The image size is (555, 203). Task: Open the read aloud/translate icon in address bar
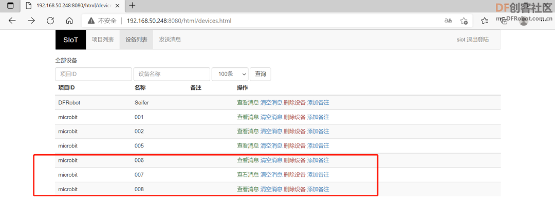click(x=448, y=21)
